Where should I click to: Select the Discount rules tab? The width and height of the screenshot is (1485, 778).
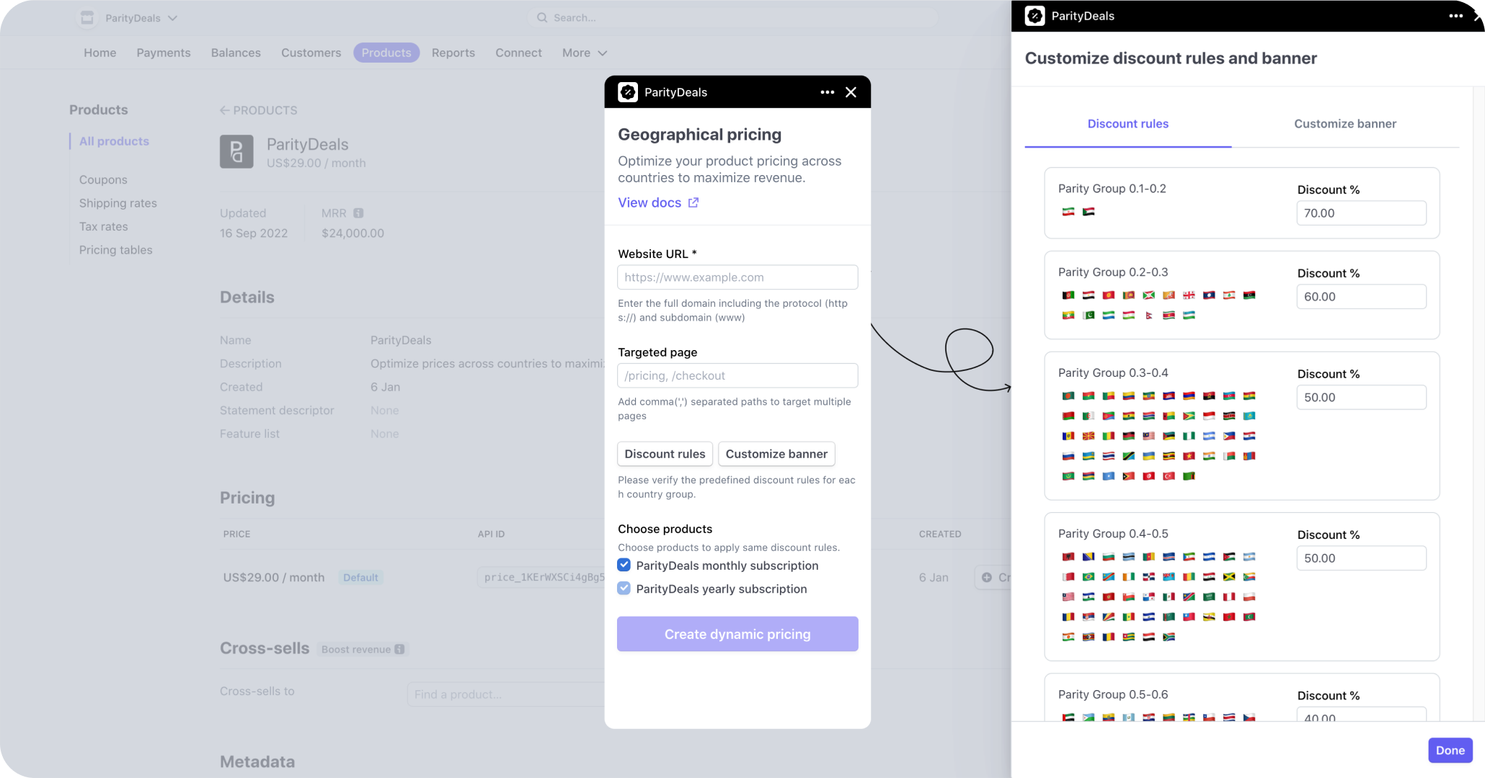(1127, 124)
